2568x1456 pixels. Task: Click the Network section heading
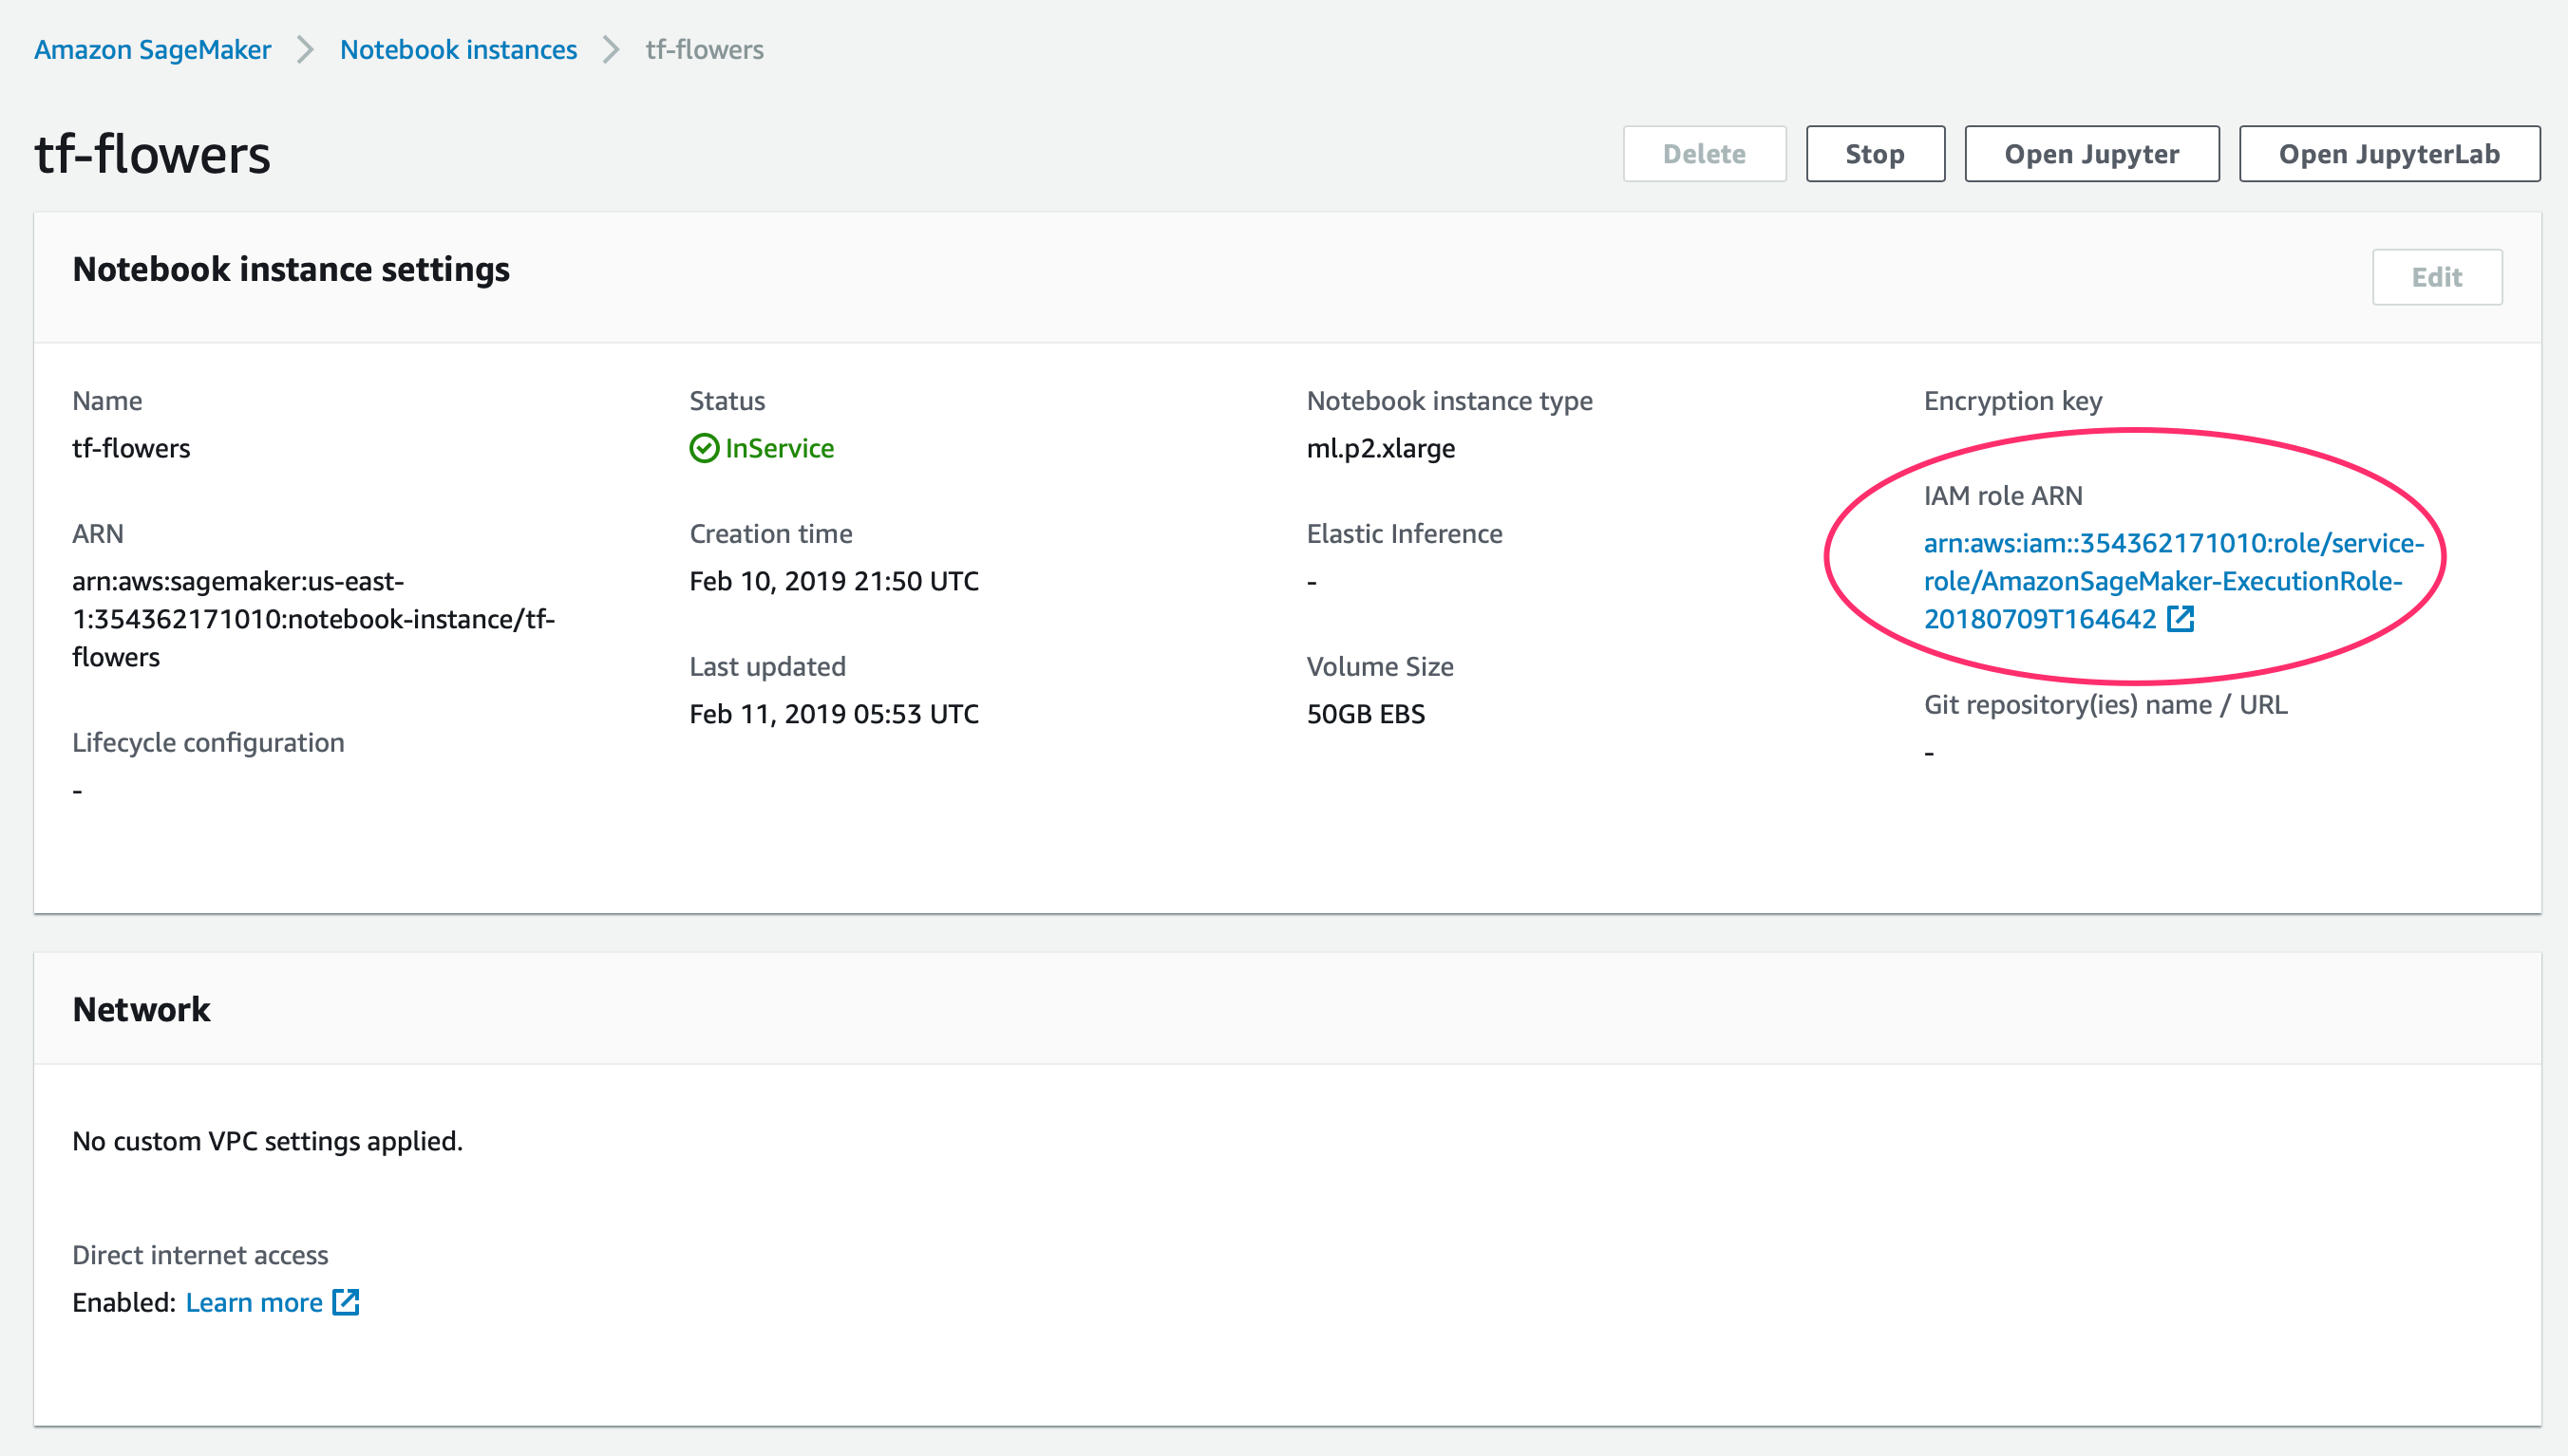[142, 1010]
